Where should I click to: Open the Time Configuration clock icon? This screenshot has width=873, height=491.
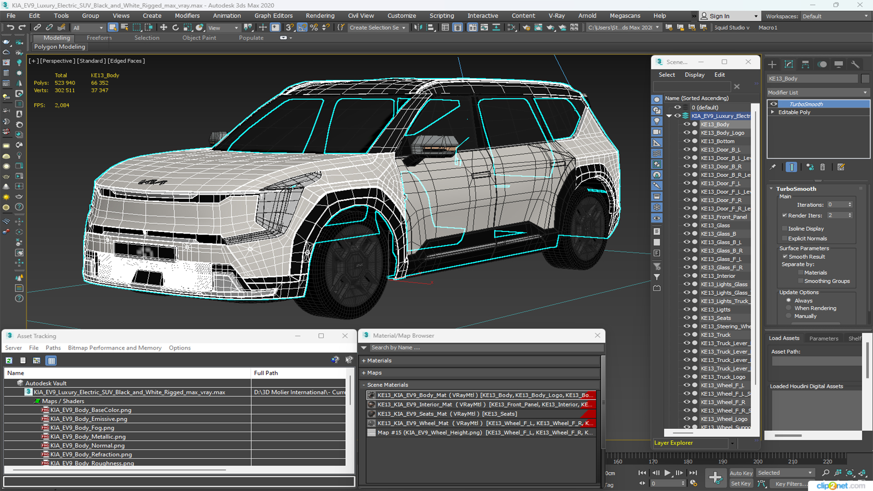[x=693, y=483]
